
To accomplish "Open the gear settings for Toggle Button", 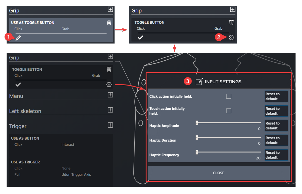I will (x=231, y=37).
